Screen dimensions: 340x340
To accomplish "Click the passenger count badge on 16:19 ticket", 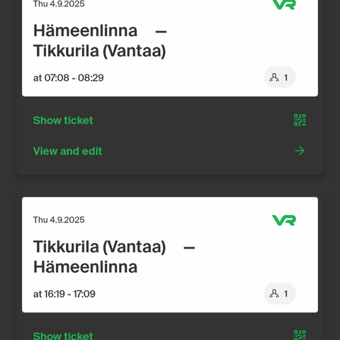I will point(280,293).
